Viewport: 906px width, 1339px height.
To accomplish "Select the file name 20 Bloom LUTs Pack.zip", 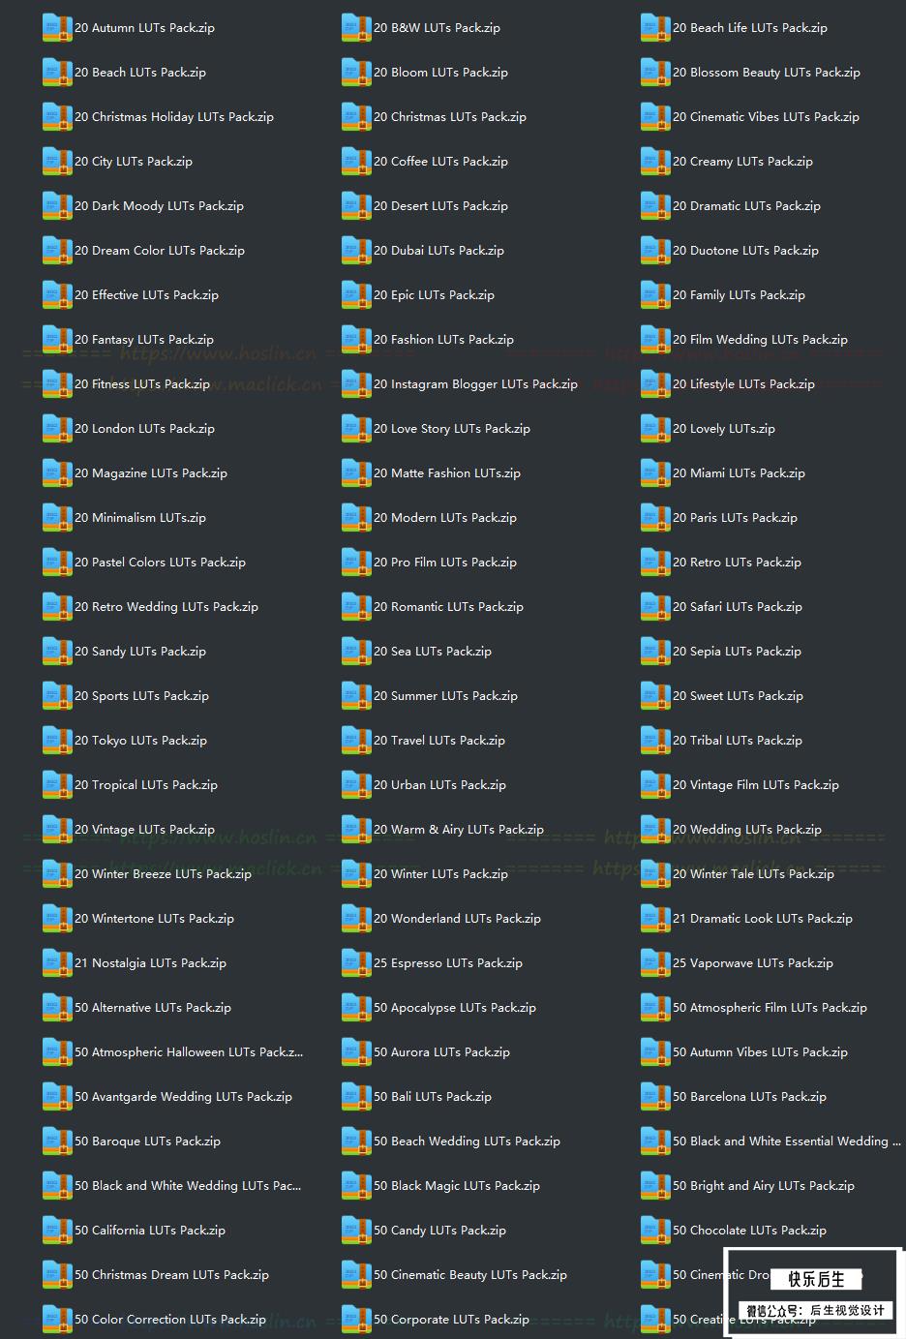I will pyautogui.click(x=440, y=73).
